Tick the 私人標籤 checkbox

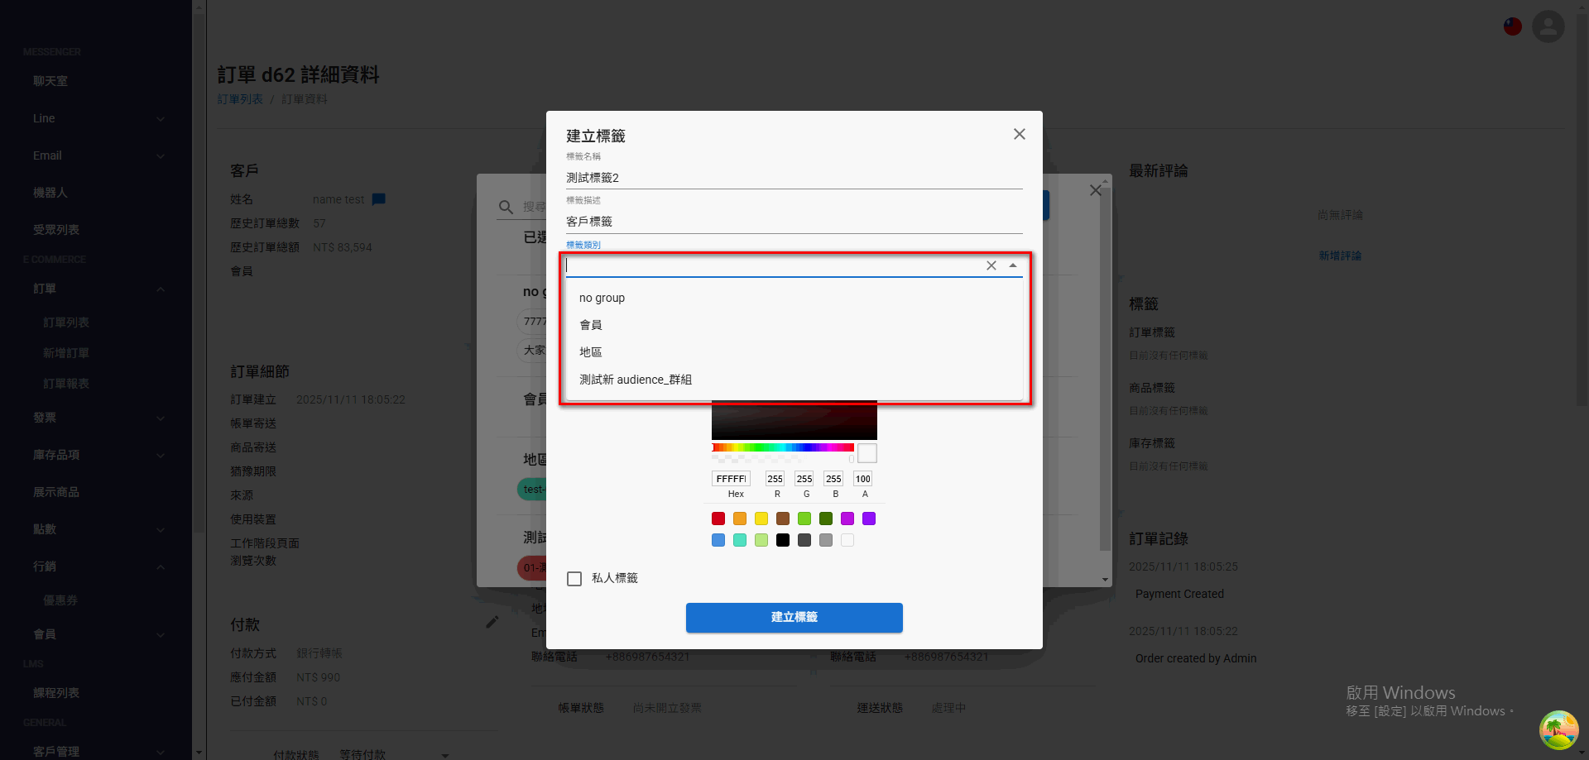tap(574, 579)
